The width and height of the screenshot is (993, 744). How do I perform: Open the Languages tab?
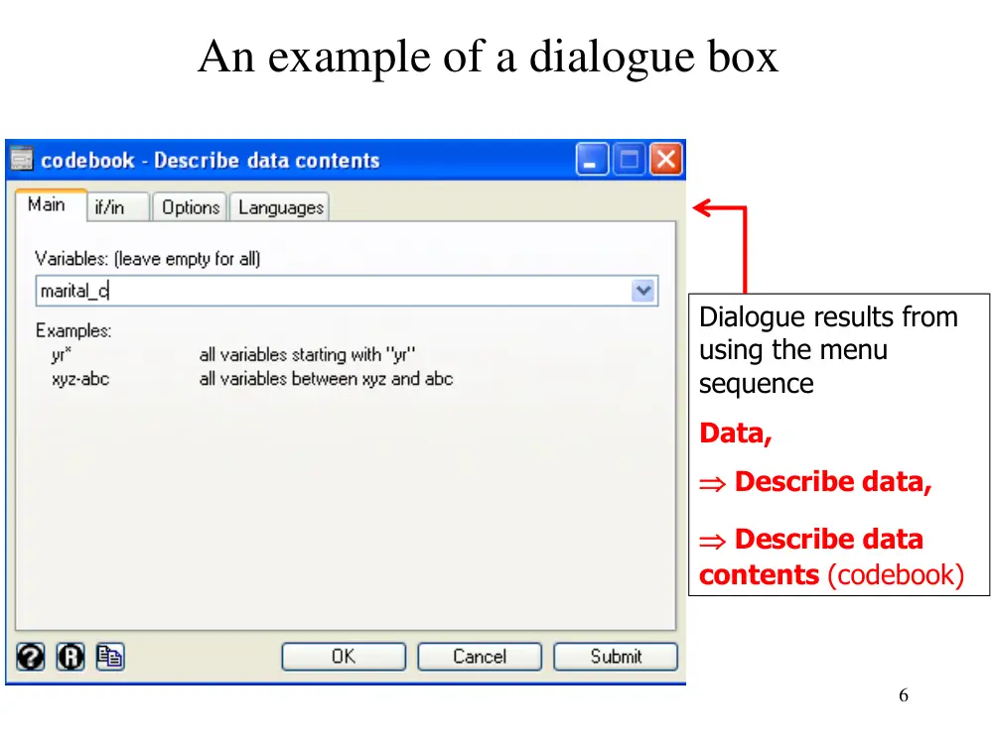tap(280, 207)
